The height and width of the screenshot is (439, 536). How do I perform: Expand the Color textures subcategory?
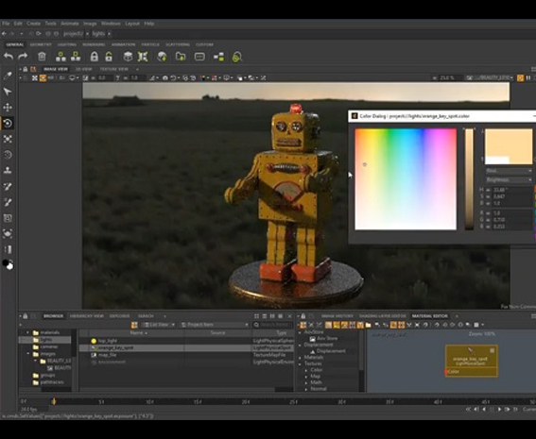point(306,370)
